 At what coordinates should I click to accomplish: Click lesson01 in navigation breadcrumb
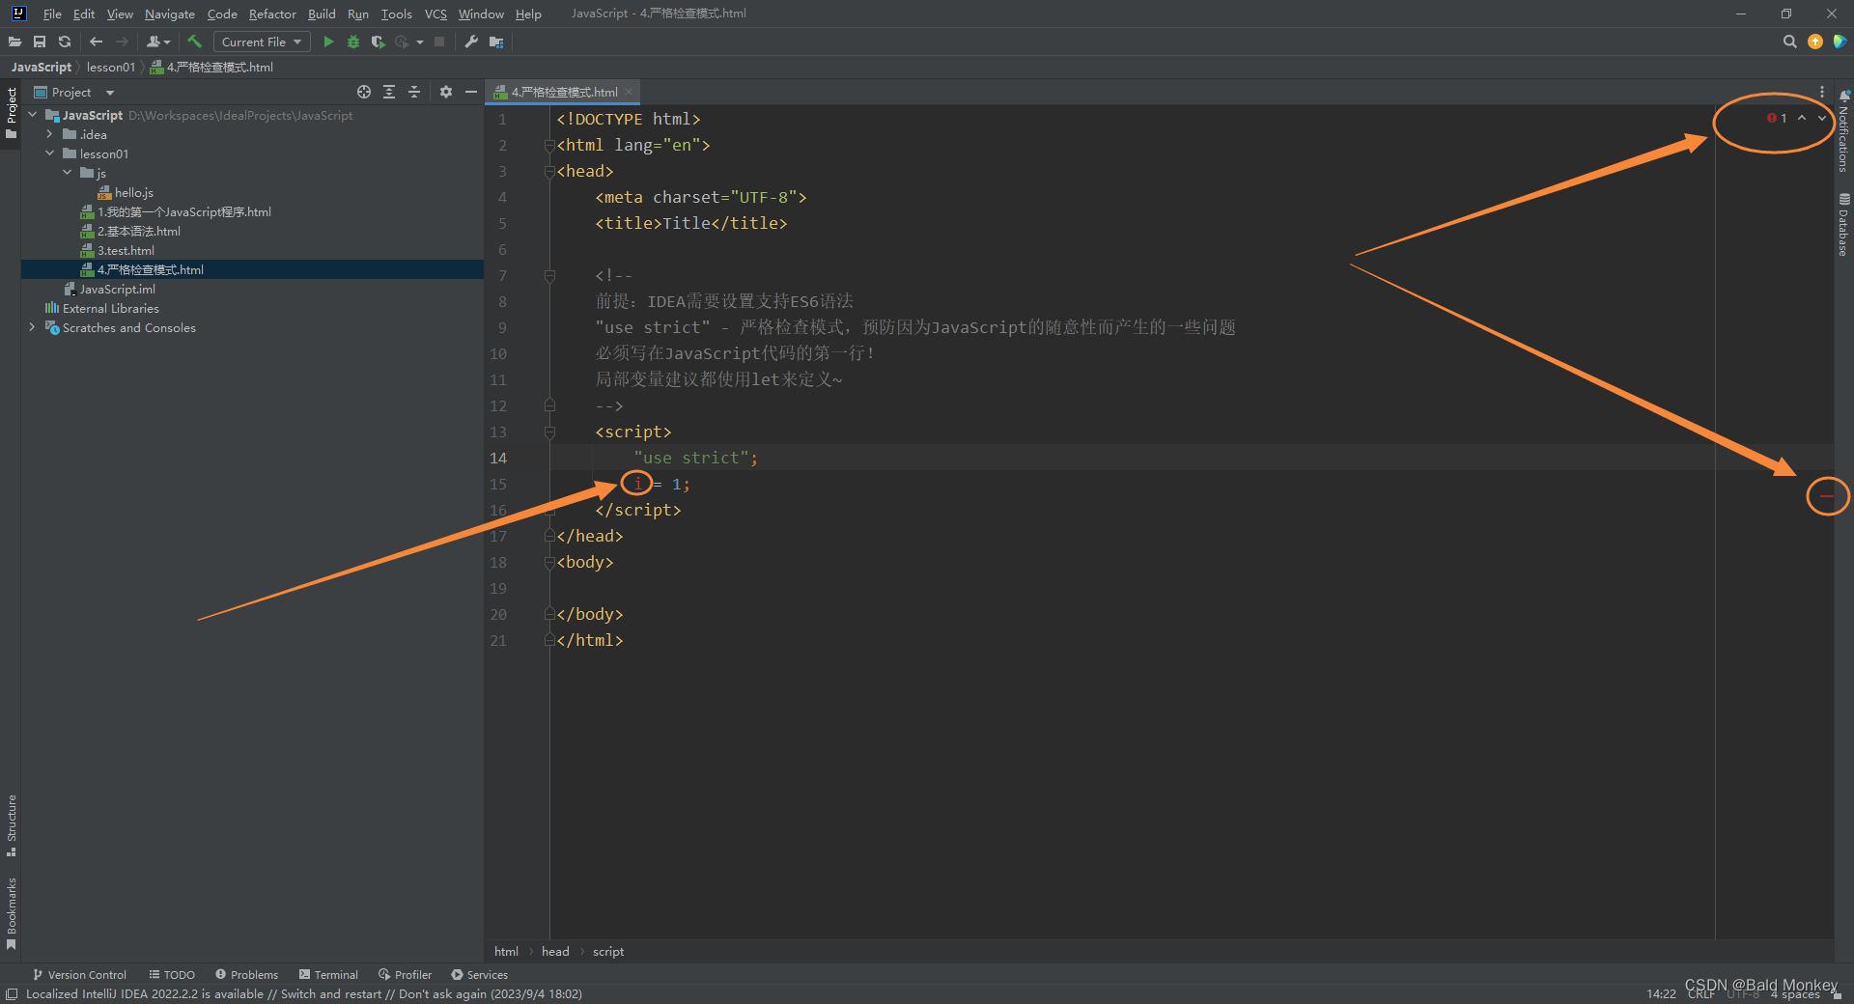pos(111,67)
